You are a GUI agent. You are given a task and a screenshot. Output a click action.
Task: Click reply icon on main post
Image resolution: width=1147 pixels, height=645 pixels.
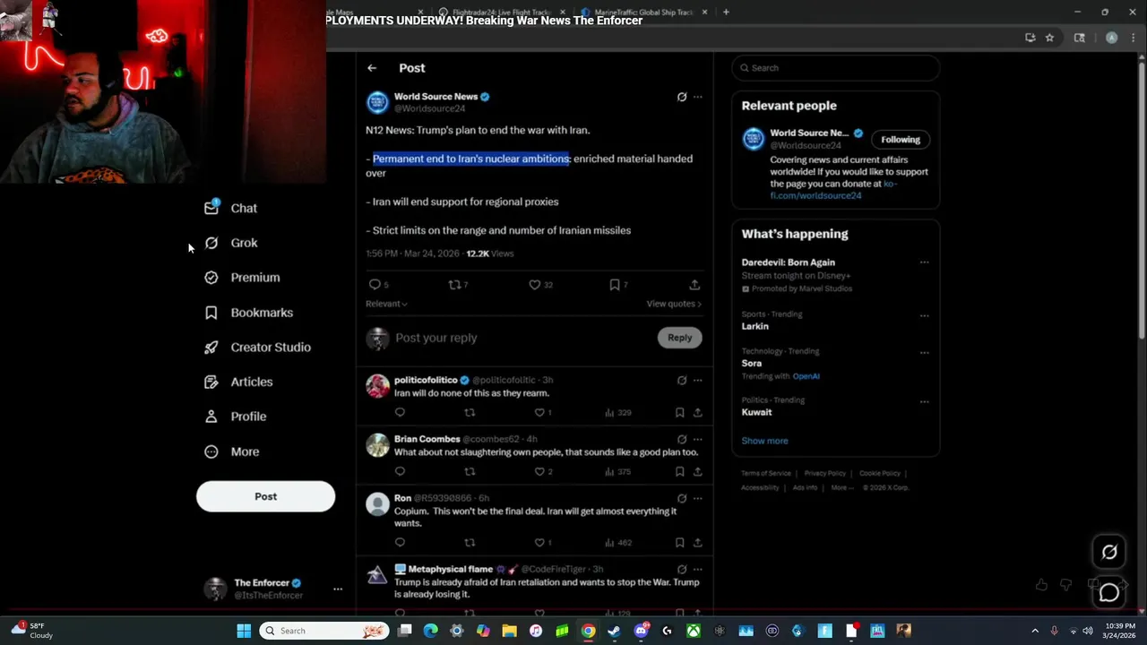(375, 285)
